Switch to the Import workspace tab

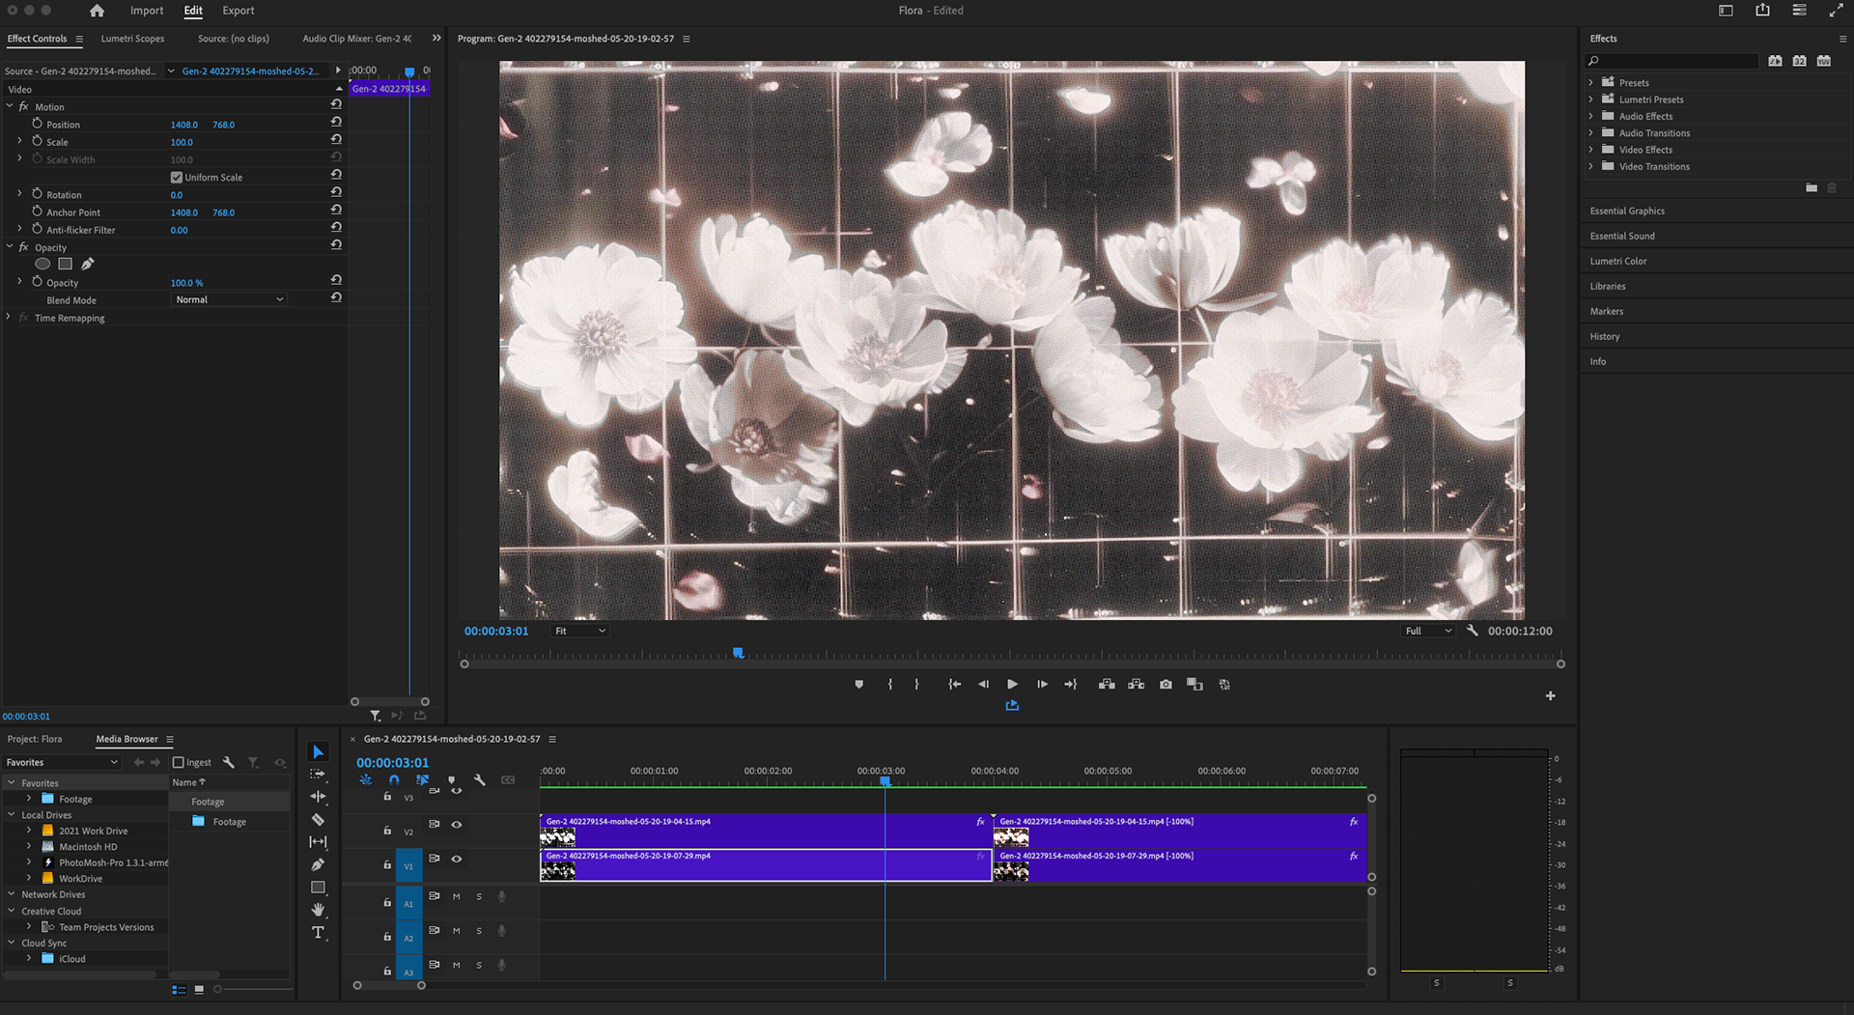tap(147, 11)
